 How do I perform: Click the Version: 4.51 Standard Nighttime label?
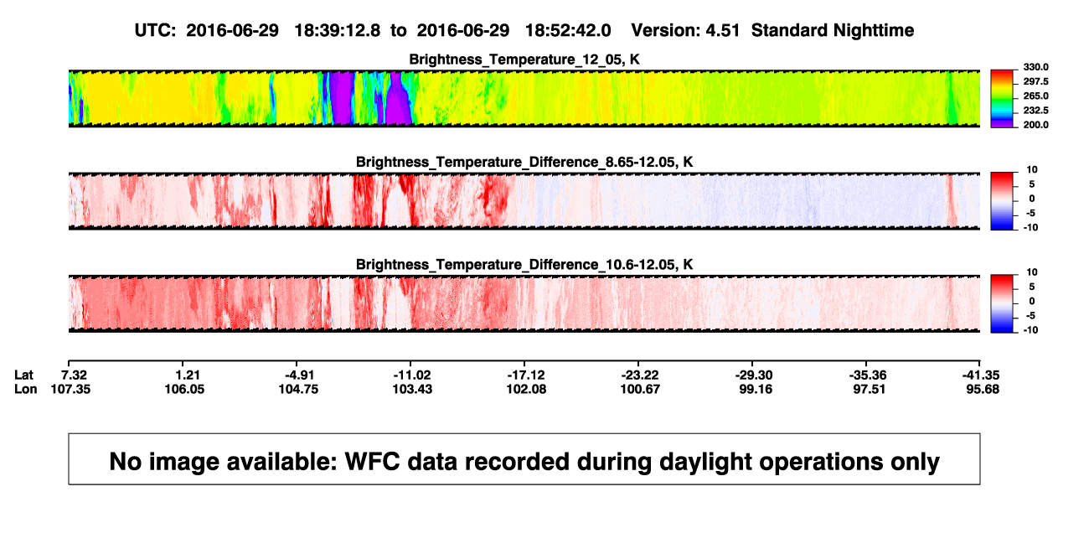pyautogui.click(x=772, y=30)
